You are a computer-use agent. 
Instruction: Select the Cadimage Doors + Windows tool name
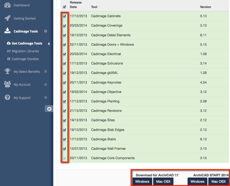(113, 45)
